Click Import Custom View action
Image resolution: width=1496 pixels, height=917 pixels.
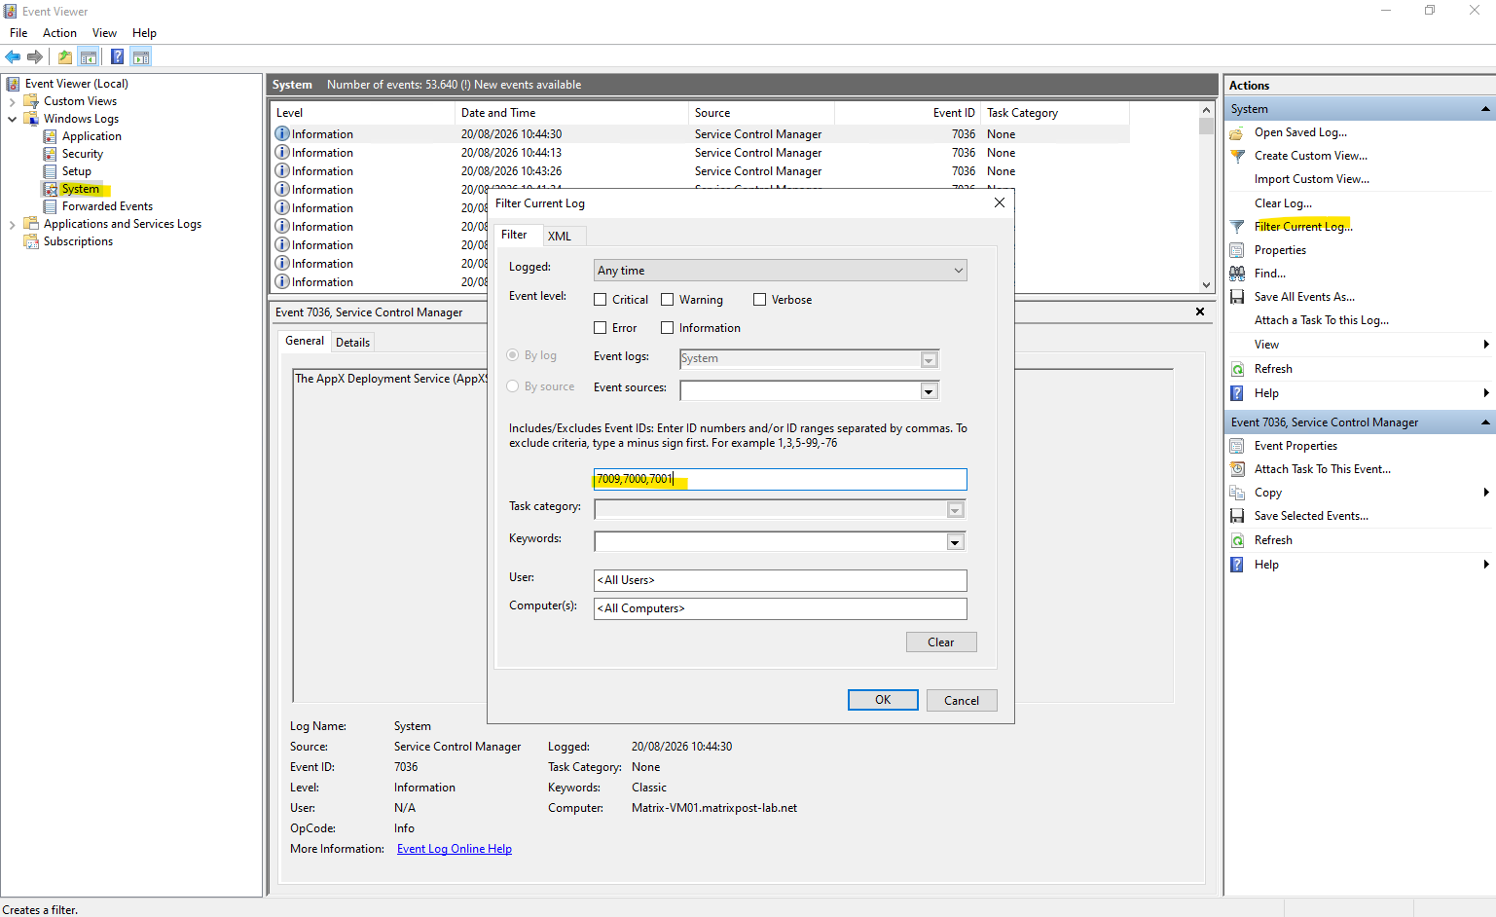pyautogui.click(x=1312, y=179)
